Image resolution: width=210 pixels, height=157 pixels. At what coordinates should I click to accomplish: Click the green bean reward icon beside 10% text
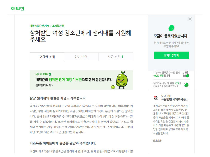(x=186, y=85)
